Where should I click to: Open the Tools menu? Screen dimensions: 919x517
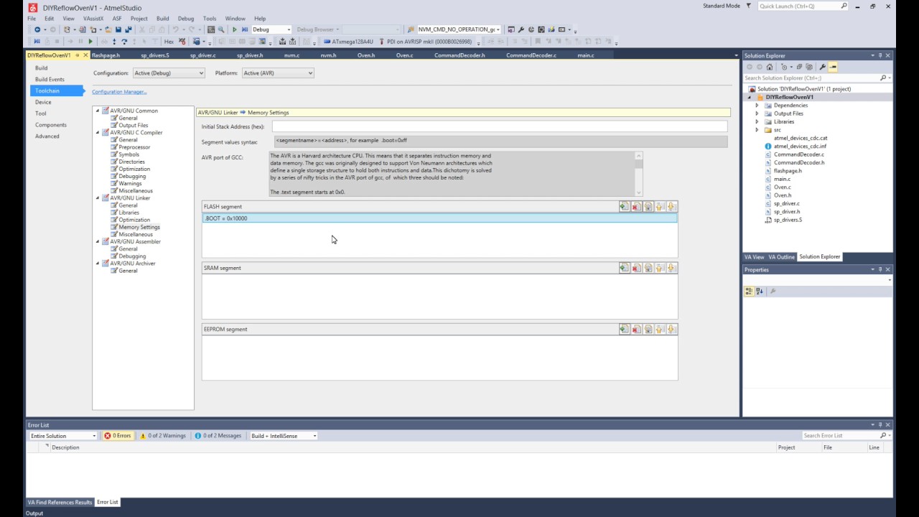pos(210,19)
